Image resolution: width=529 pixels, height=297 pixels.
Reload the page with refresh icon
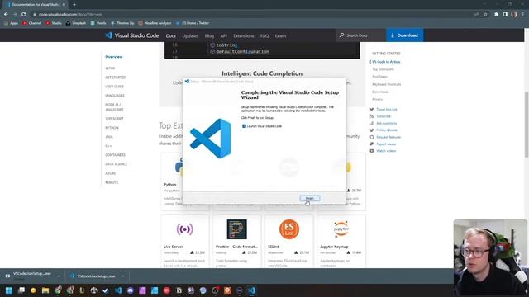[x=24, y=15]
